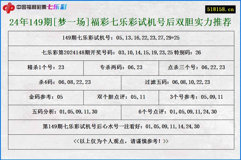Open the 149期七乐彩试机号 row

click(x=120, y=38)
